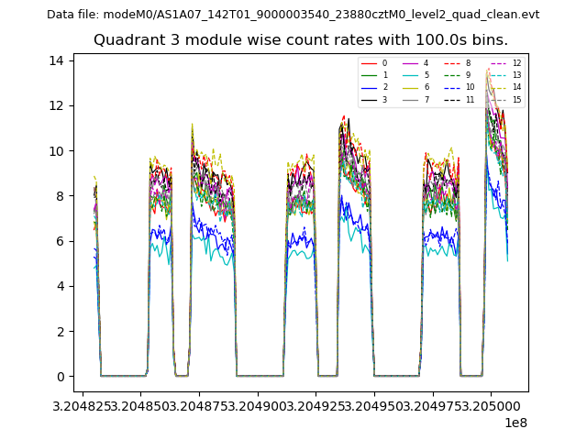
Task: Select legend entry labeled 10
Action: tap(468, 87)
